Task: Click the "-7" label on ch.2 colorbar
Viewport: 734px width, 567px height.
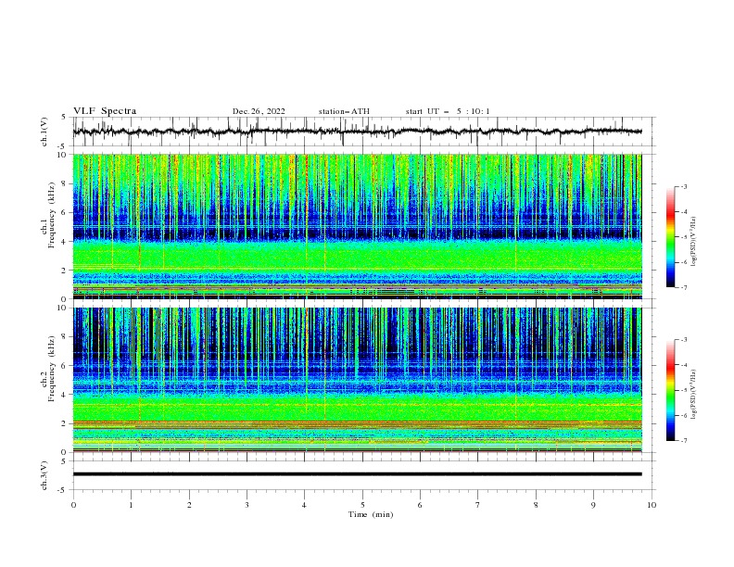Action: point(683,440)
